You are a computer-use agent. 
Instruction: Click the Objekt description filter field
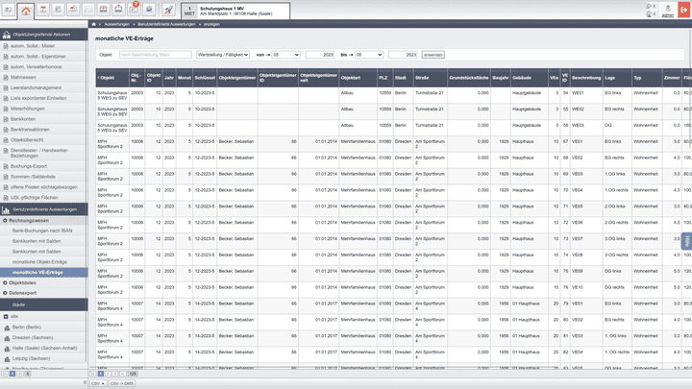pyautogui.click(x=155, y=56)
